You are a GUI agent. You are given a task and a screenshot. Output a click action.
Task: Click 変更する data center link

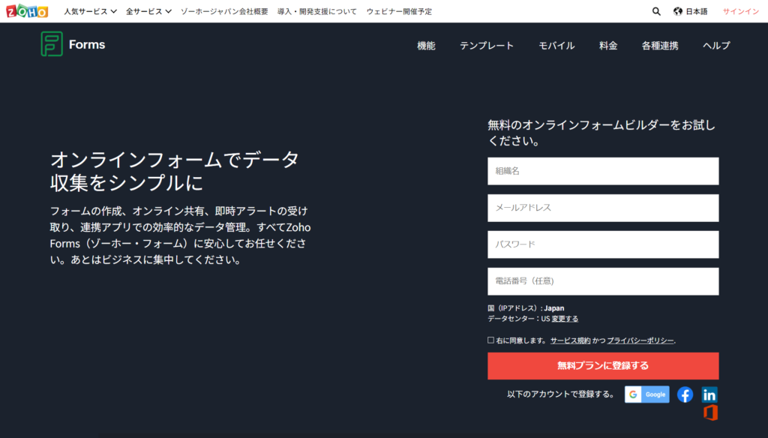point(565,319)
